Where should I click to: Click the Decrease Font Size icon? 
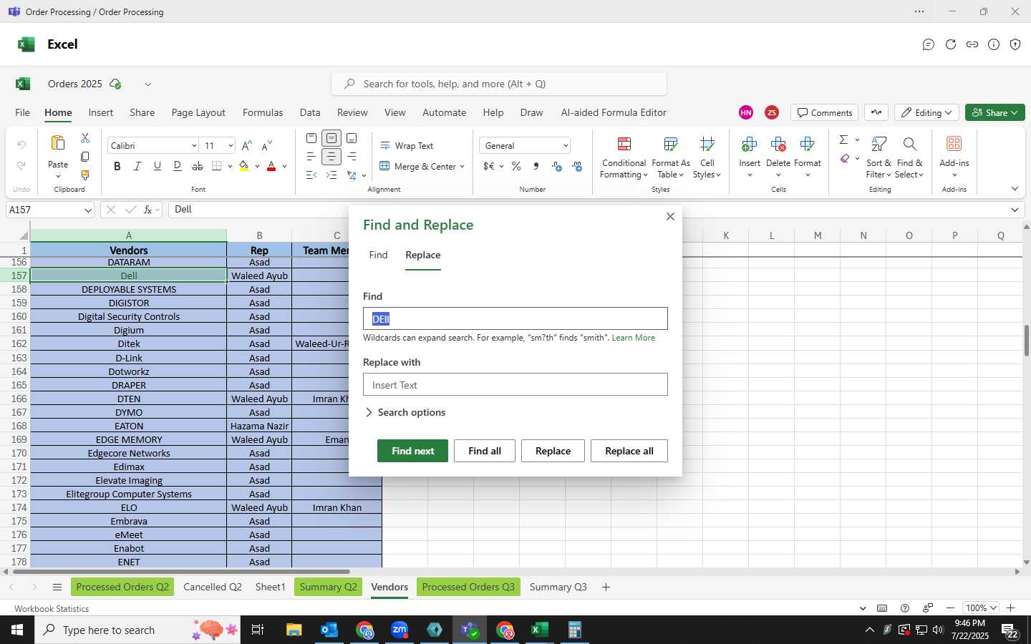[x=266, y=145]
